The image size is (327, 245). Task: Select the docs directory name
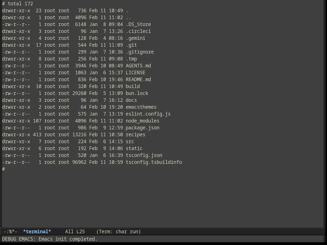[131, 100]
